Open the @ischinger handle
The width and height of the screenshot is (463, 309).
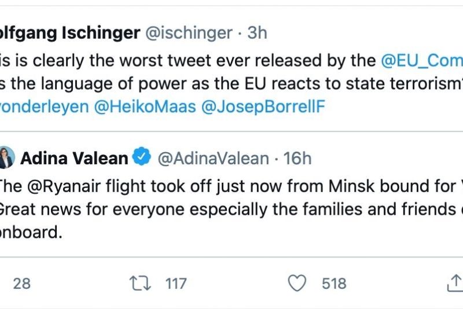coord(189,33)
